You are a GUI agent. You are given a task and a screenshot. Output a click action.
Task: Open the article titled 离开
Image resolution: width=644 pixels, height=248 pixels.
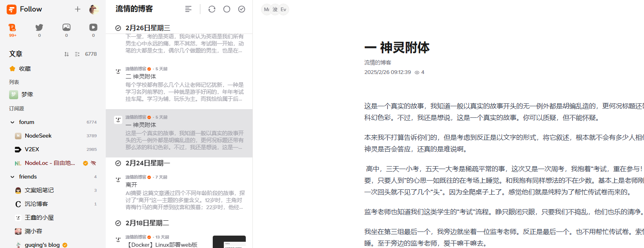[x=132, y=185]
